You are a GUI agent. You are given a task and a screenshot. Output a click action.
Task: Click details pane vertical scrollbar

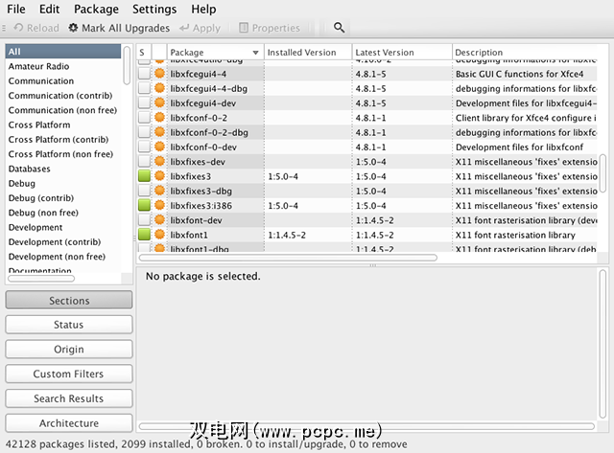click(603, 344)
